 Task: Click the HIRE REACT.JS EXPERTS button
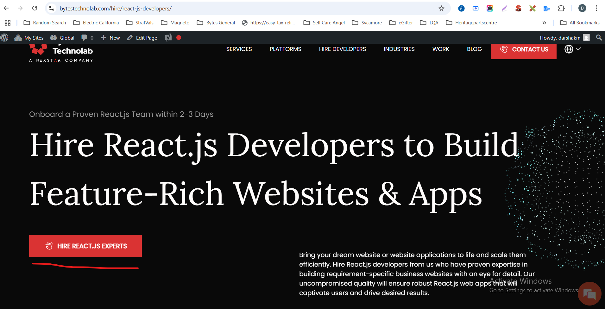click(x=85, y=246)
